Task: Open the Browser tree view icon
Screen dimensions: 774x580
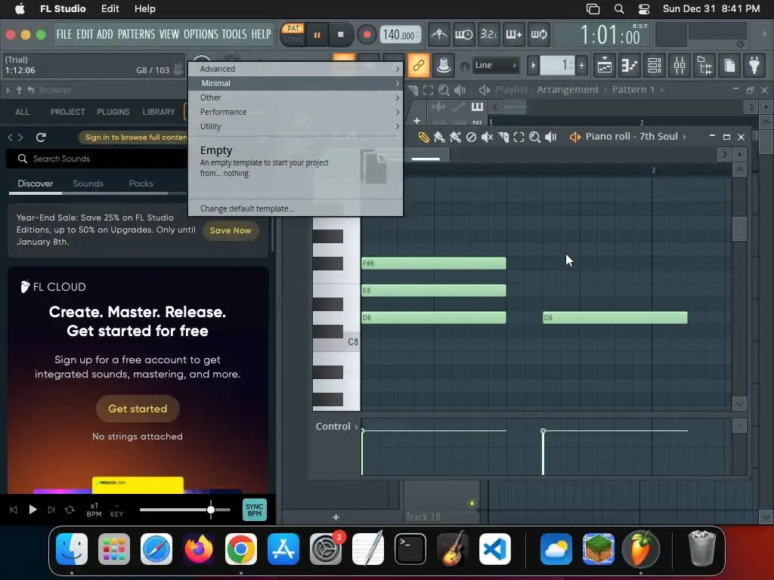Action: (704, 65)
